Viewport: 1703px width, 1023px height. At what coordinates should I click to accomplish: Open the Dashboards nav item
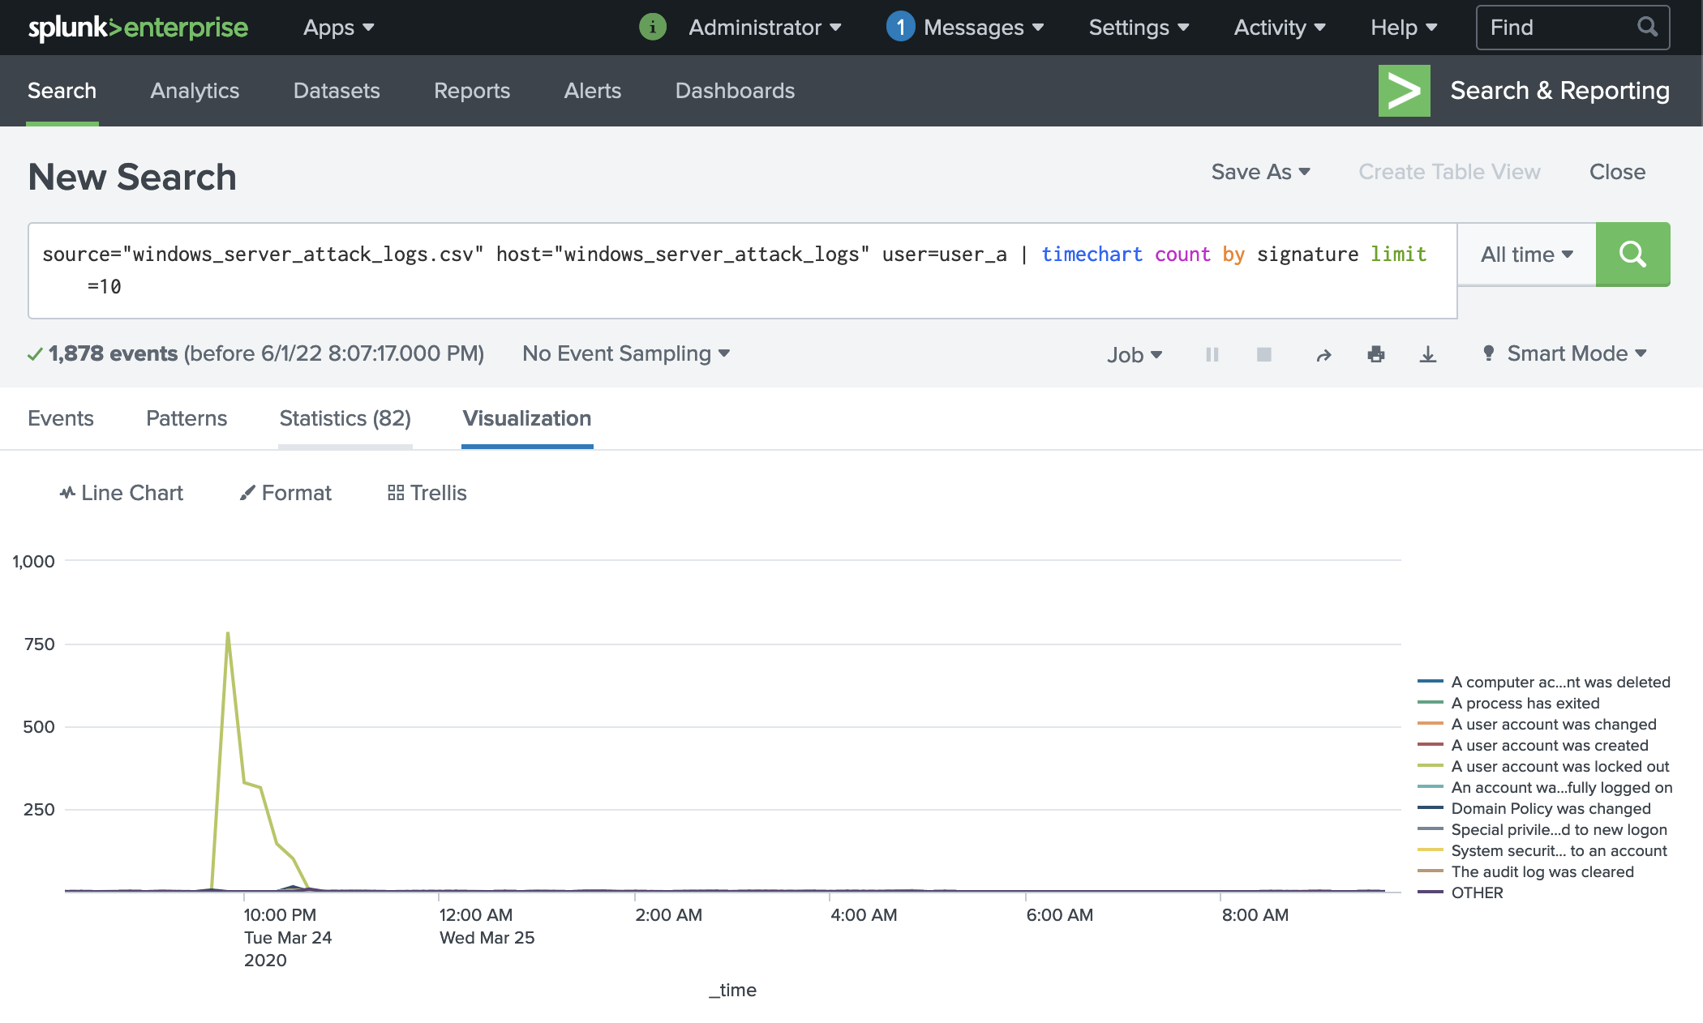tap(735, 91)
